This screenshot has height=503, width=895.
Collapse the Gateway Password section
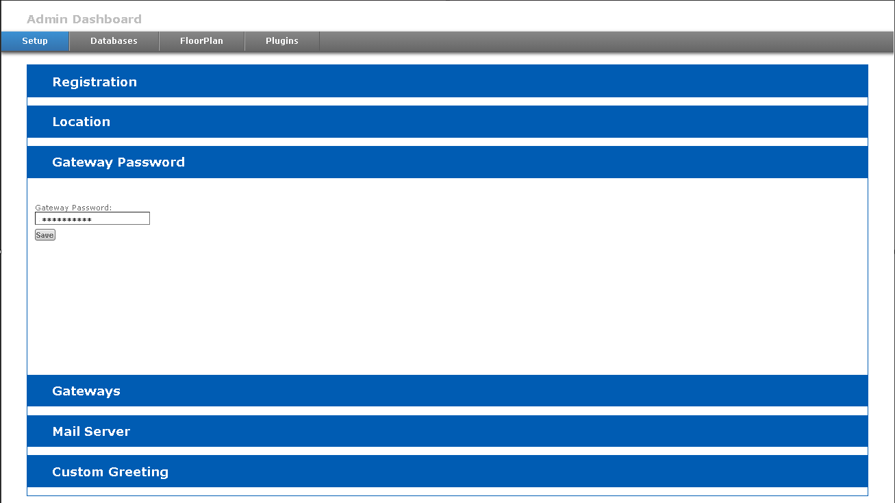(118, 162)
